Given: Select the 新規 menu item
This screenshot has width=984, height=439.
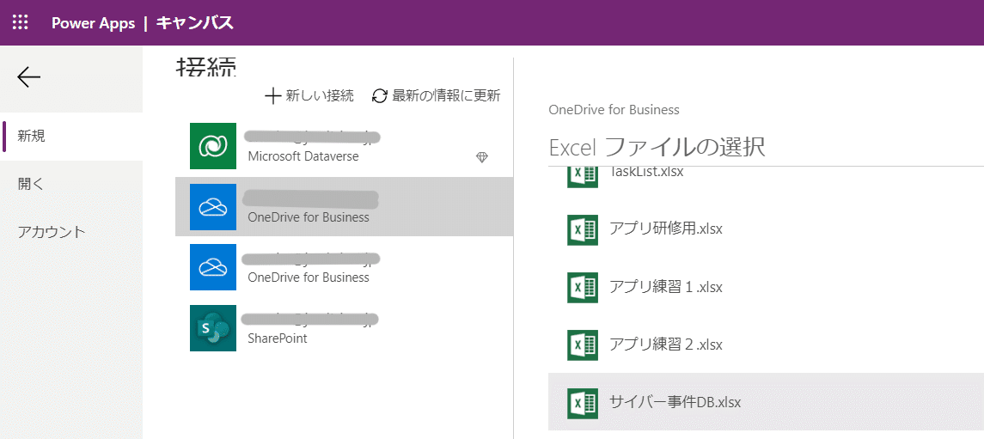Looking at the screenshot, I should point(71,136).
